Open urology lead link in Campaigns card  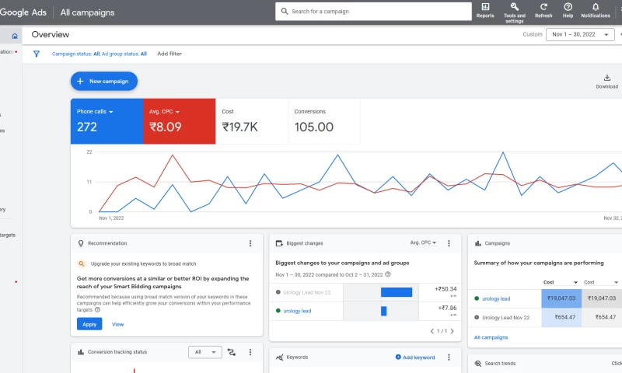pos(496,299)
